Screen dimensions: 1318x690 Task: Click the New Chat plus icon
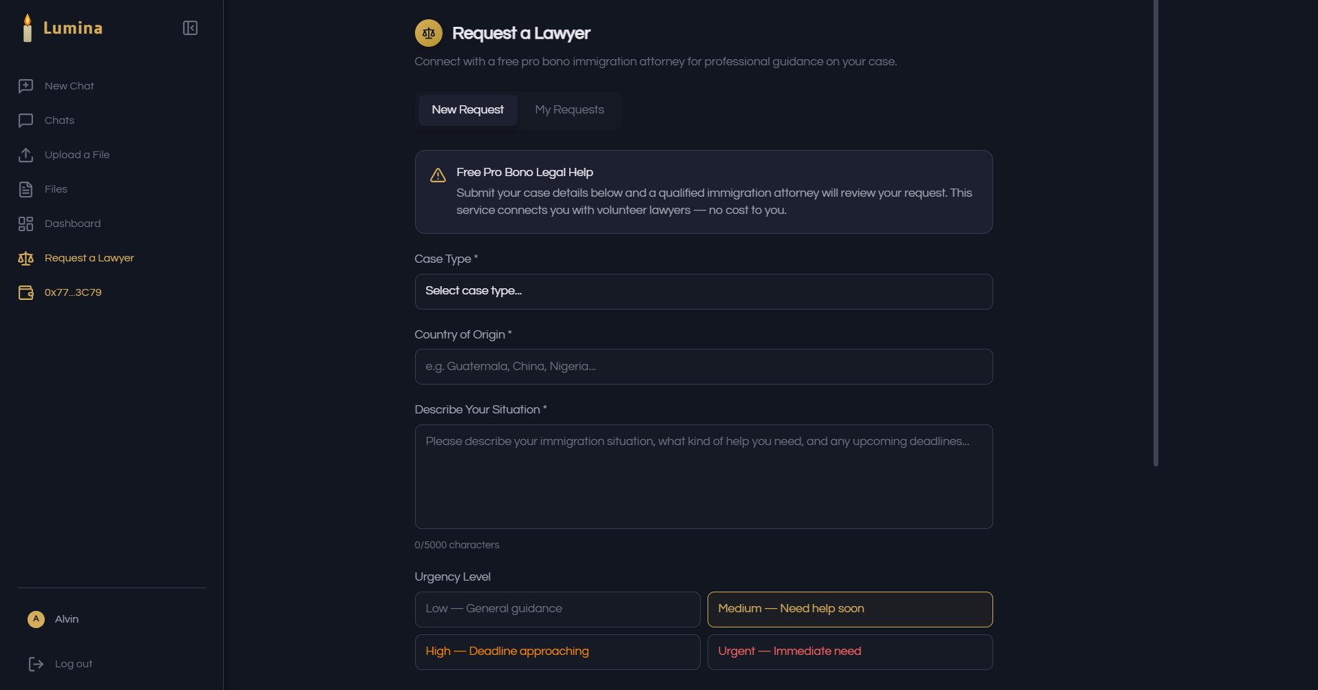pos(25,86)
